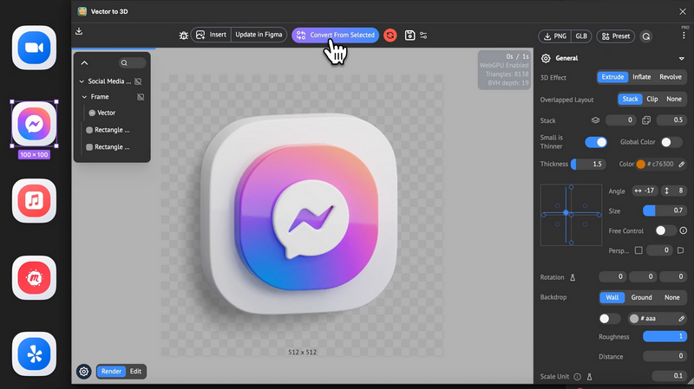This screenshot has width=694, height=389.
Task: Open the three-dot more options menu
Action: pyautogui.click(x=684, y=36)
